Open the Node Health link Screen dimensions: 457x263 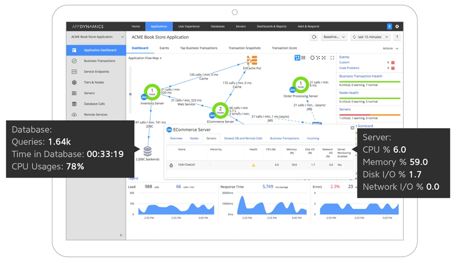pos(349,93)
